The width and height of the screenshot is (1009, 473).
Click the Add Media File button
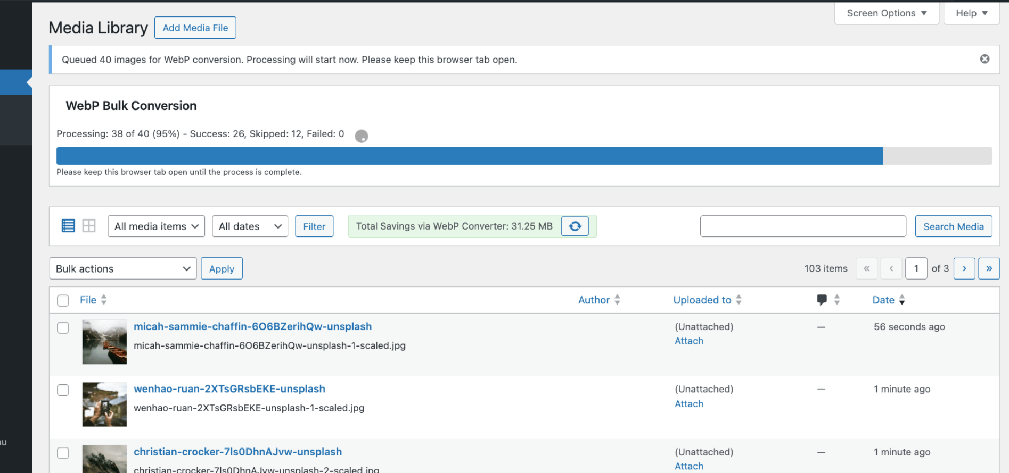195,28
